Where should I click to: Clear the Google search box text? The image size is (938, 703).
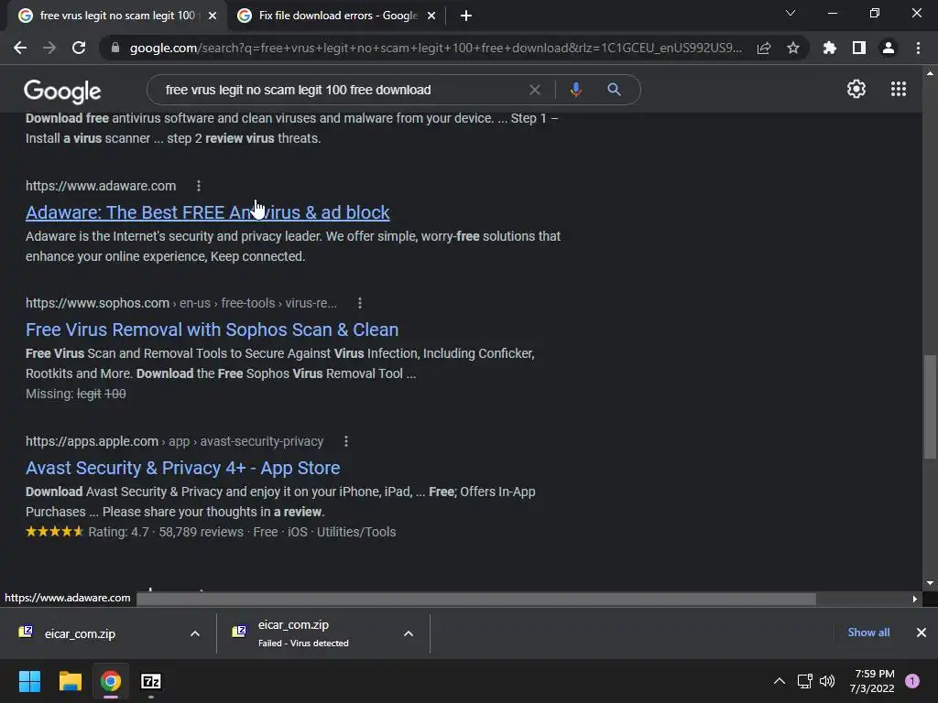click(535, 90)
